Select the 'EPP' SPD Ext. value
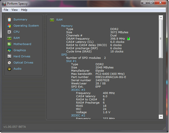The image size is (169, 133). [x=98, y=87]
